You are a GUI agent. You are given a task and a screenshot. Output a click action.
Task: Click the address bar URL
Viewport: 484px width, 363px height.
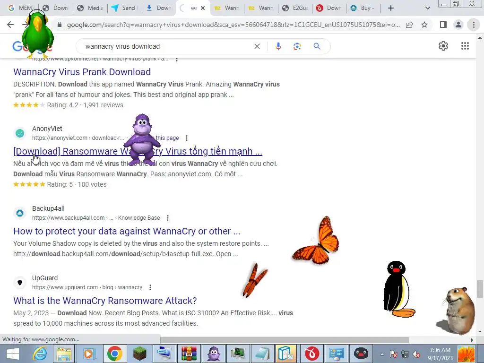(233, 25)
